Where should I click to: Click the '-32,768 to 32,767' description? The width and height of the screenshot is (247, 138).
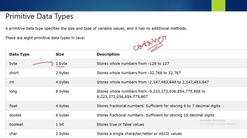click(x=139, y=73)
